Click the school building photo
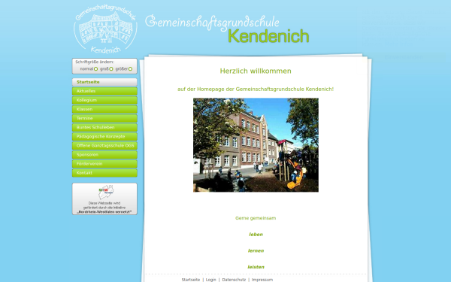This screenshot has width=451, height=282. (x=256, y=145)
